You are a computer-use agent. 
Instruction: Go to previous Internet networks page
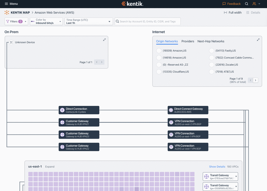tap(251, 80)
